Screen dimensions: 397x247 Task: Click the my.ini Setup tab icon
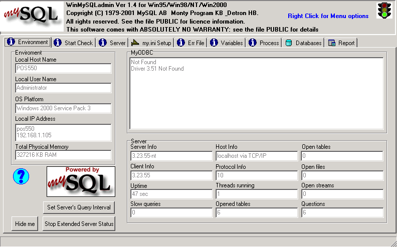(135, 43)
